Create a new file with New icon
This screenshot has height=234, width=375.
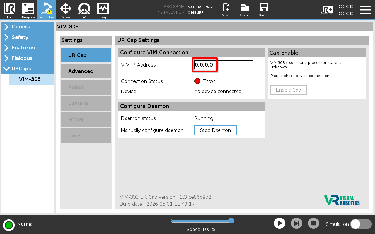pyautogui.click(x=226, y=10)
